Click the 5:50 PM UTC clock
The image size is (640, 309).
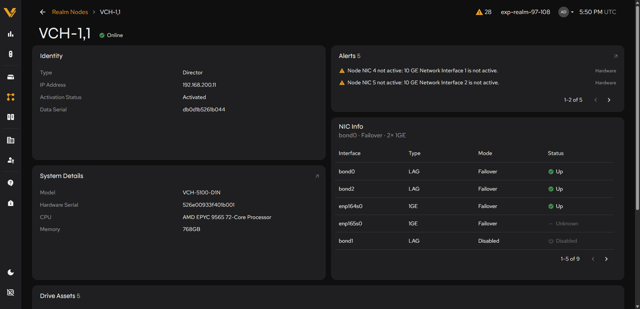tap(598, 12)
